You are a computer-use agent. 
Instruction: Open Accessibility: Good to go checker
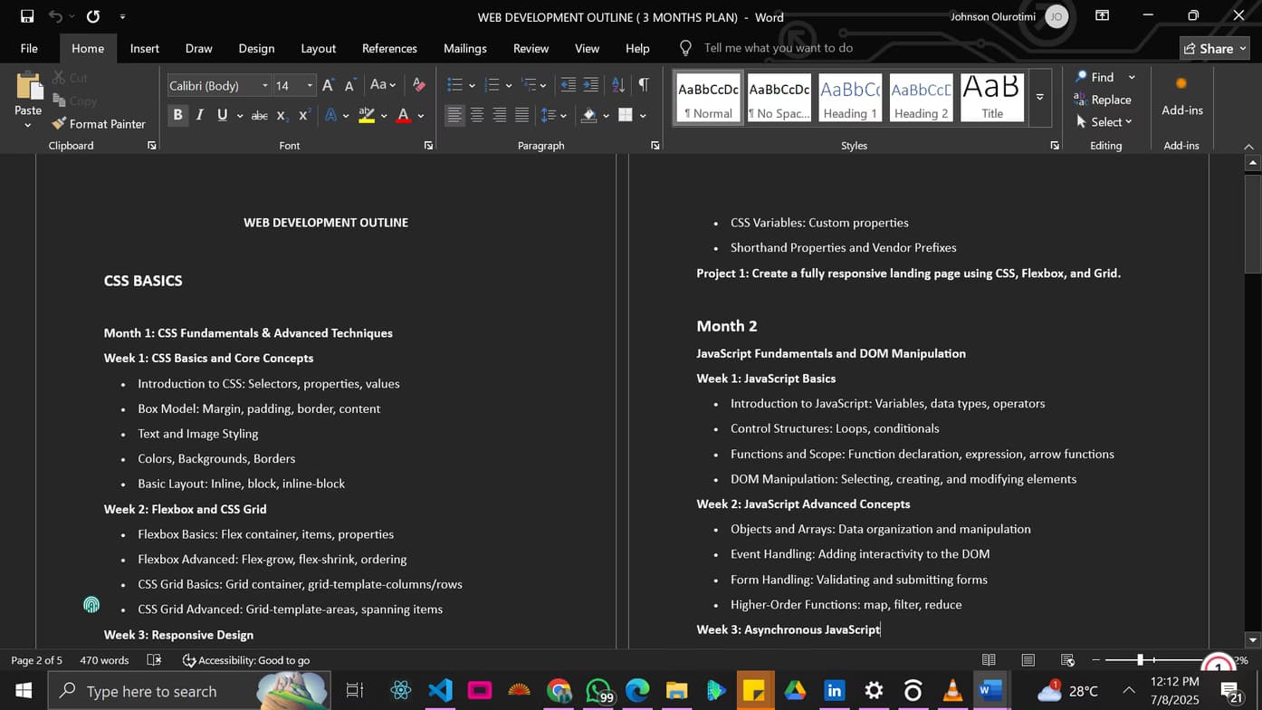246,660
